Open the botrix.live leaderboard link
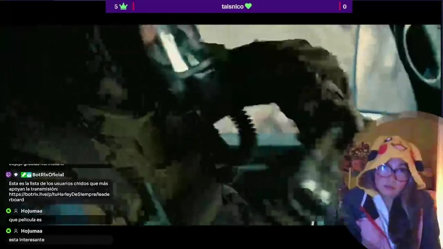Viewport: 443px width, 249px height. [x=59, y=197]
